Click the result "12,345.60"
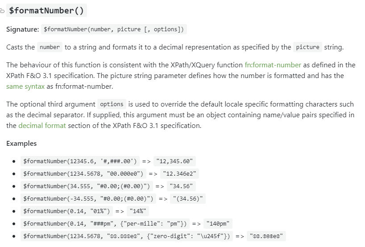Screen dimensions: 365x247 point(174,161)
